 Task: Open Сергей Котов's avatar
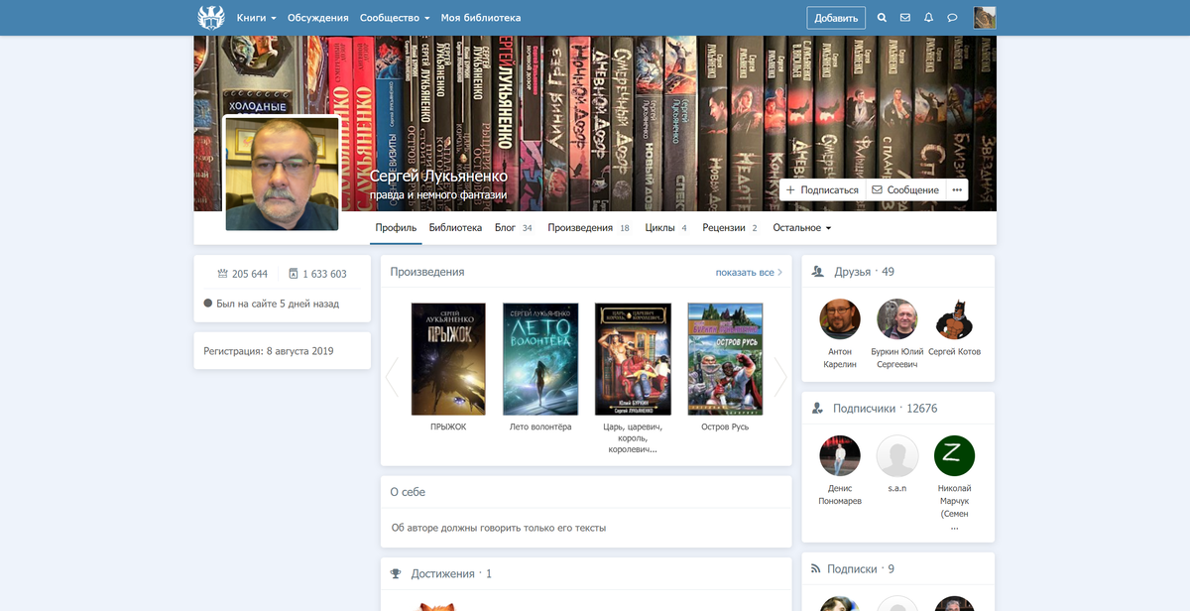(x=955, y=319)
